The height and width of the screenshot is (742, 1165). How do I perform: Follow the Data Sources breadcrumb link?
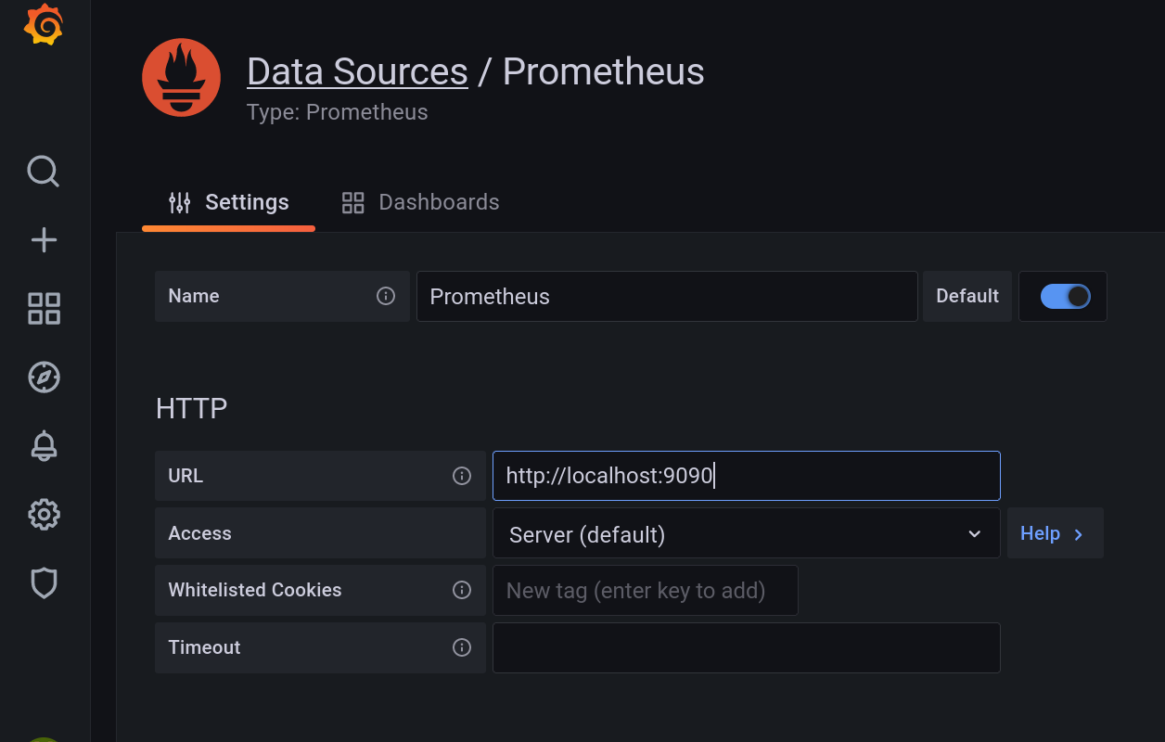(357, 71)
